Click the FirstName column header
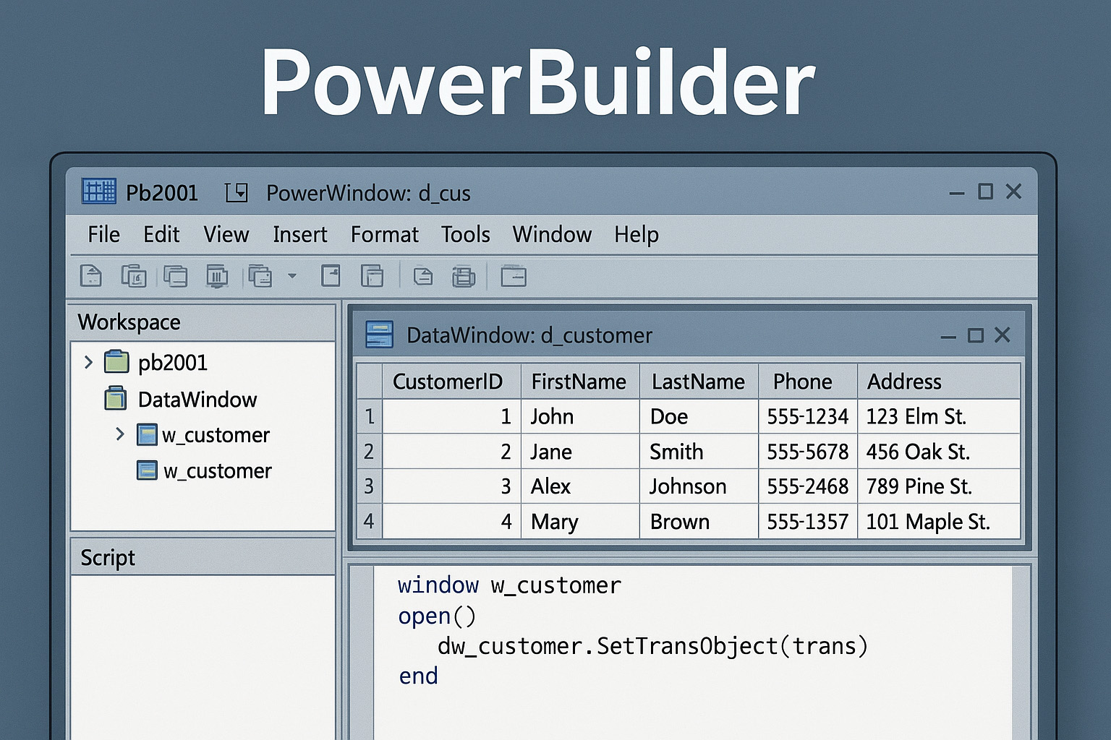The width and height of the screenshot is (1111, 740). pyautogui.click(x=580, y=381)
